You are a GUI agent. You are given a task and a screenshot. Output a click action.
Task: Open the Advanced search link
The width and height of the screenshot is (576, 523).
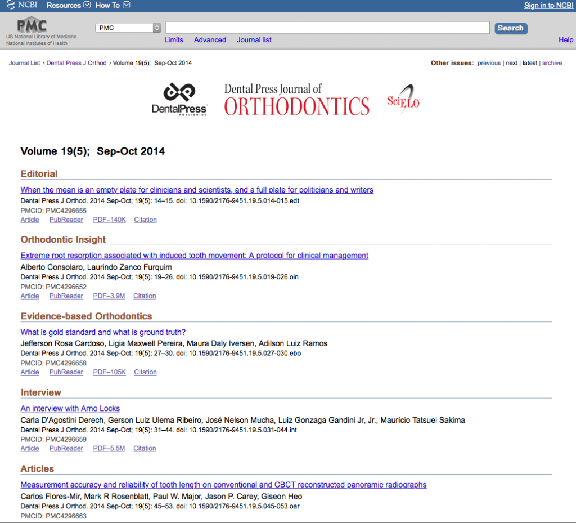[x=210, y=40]
